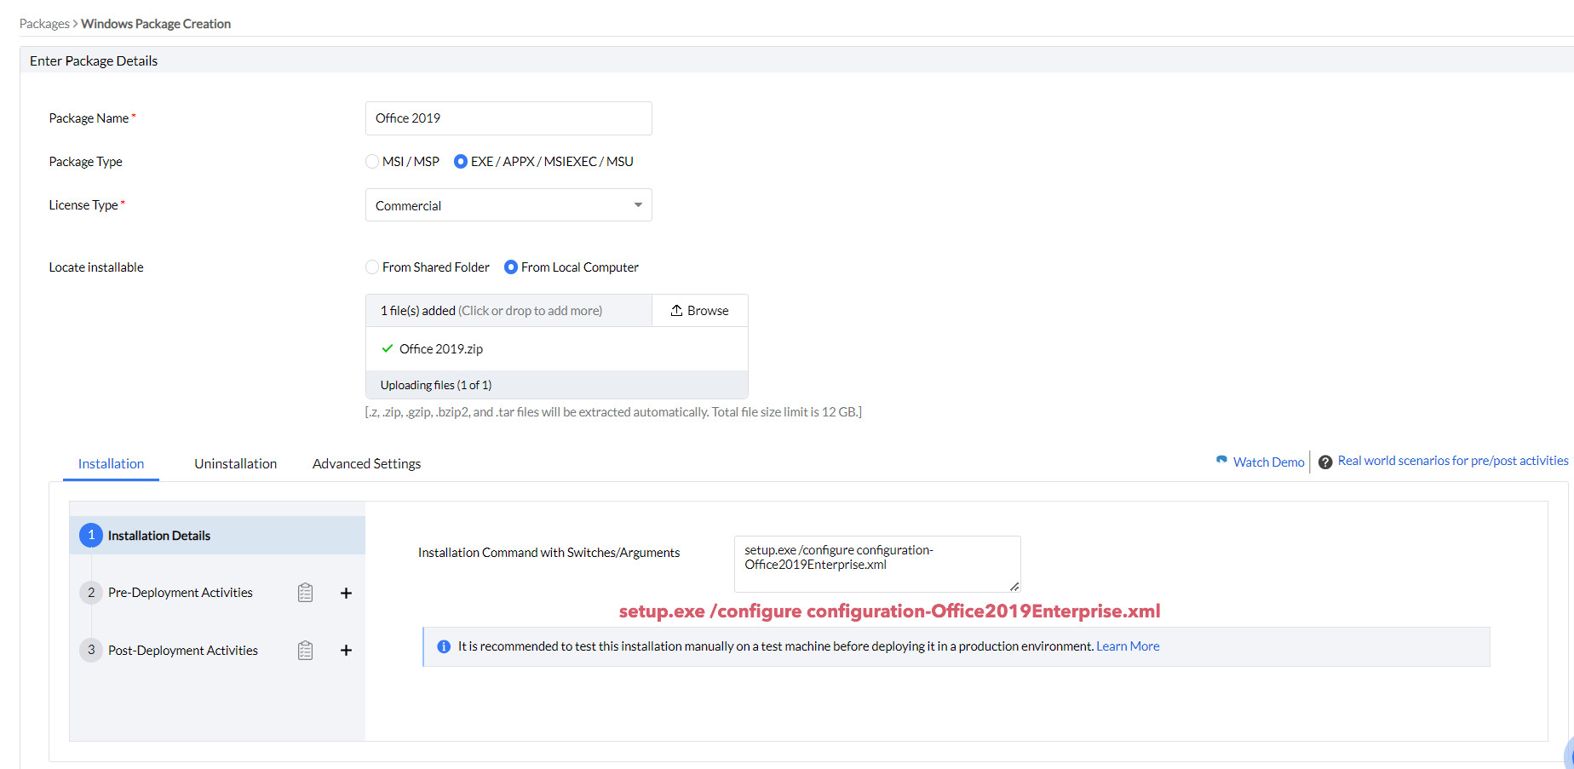Click the clipboard icon beside Post-Deployment Activities
This screenshot has width=1574, height=769.
point(305,651)
